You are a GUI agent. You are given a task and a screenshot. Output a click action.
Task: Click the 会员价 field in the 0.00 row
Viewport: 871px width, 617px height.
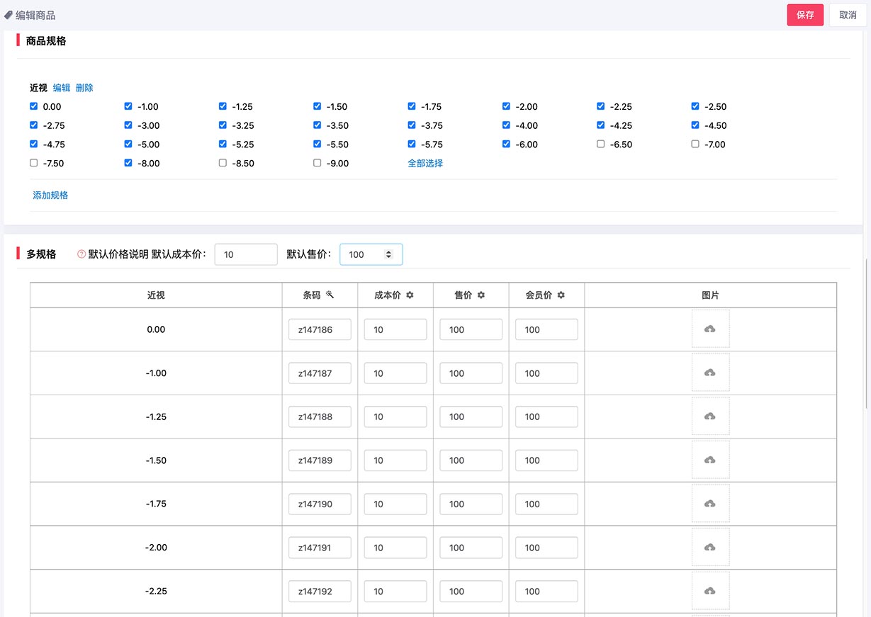click(546, 329)
